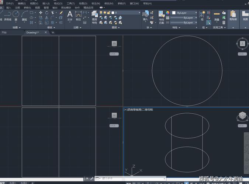Image resolution: width=249 pixels, height=184 pixels.
Task: Add a new drawing tab with plus button
Action: point(53,32)
